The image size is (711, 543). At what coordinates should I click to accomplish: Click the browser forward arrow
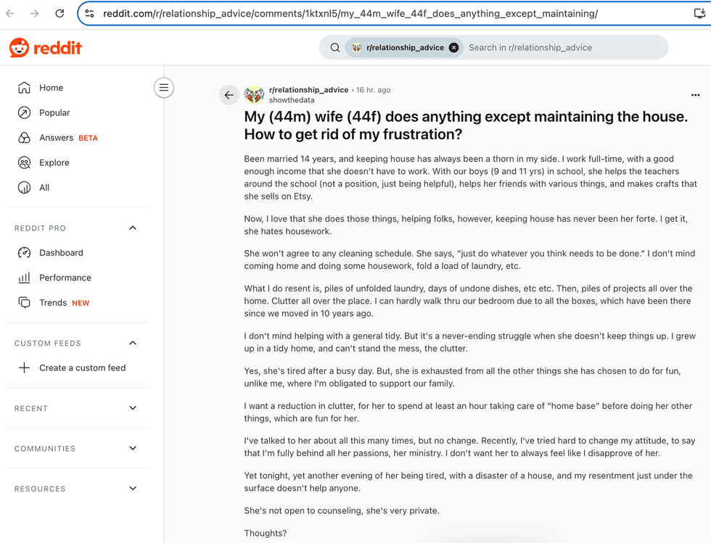(x=35, y=14)
